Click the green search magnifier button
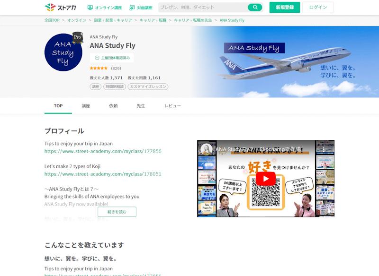Image resolution: width=379 pixels, height=276 pixels. click(x=255, y=8)
